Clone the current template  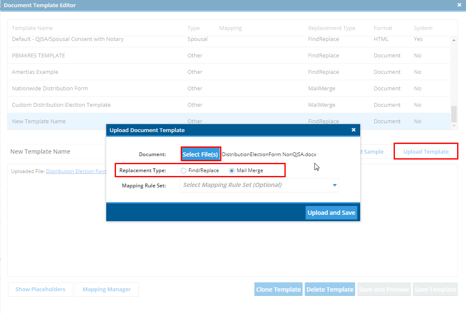[x=278, y=289]
